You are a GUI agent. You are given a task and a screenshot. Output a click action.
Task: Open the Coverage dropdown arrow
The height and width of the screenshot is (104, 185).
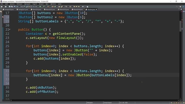click(46, 7)
